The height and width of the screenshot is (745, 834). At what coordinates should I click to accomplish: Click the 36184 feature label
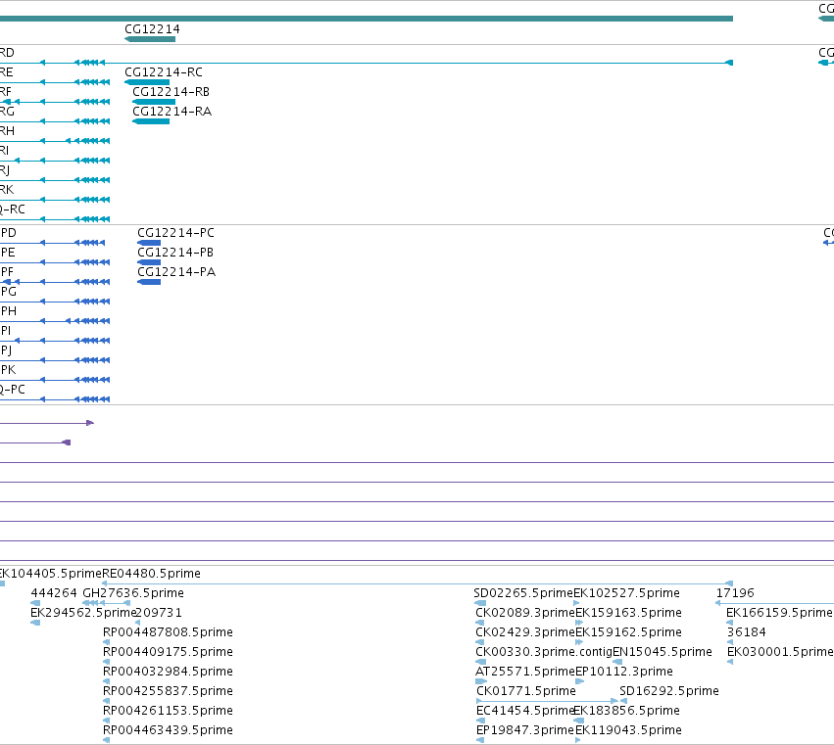pos(746,632)
